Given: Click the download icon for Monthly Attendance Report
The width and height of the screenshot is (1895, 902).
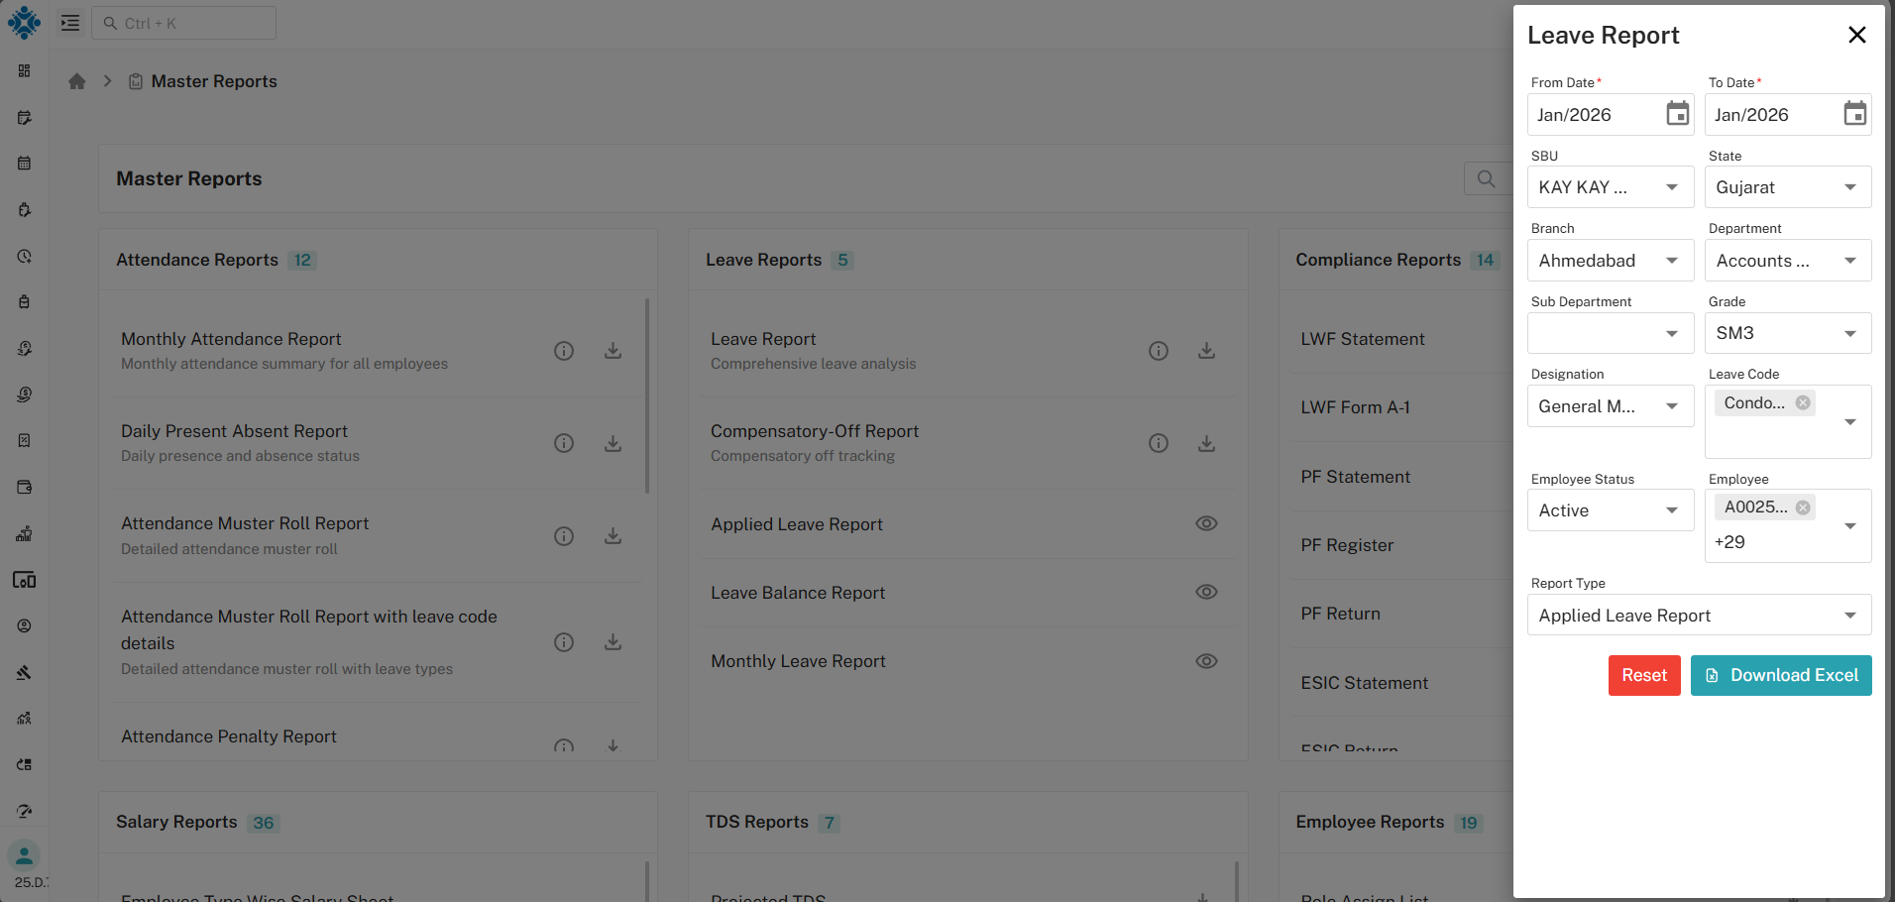Looking at the screenshot, I should click(613, 350).
